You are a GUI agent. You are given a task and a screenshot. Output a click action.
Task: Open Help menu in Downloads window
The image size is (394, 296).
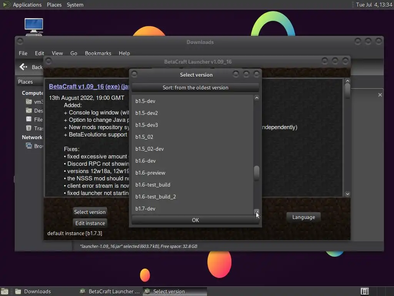click(124, 53)
